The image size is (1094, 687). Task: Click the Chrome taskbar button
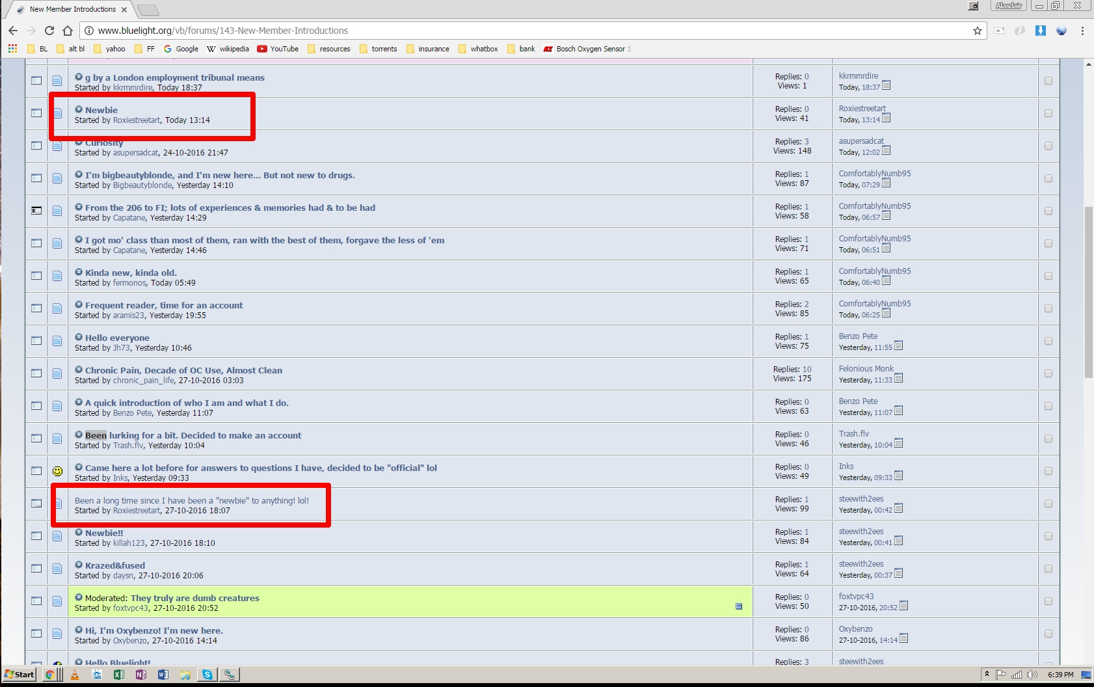(51, 675)
